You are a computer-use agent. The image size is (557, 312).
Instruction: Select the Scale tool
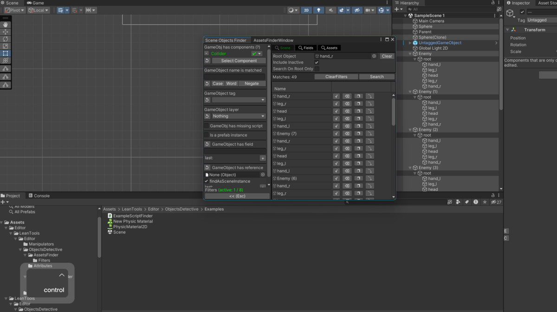coord(6,46)
